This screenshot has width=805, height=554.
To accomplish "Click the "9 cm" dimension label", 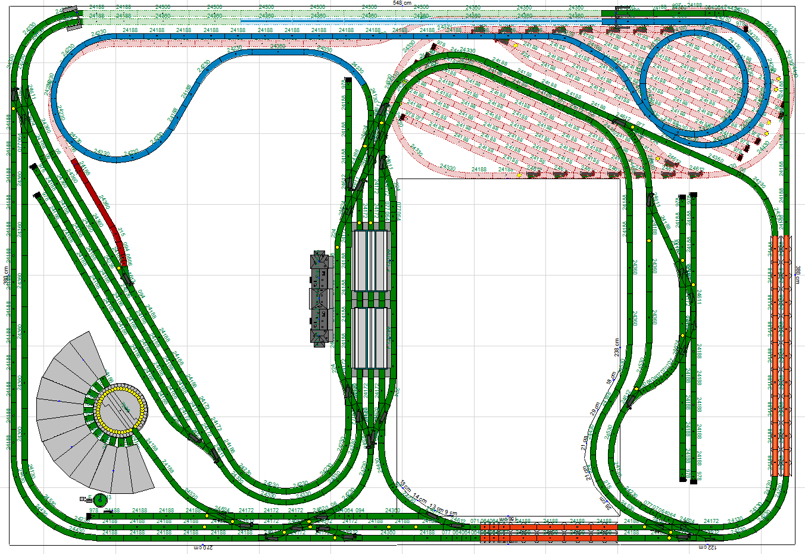I will (x=451, y=512).
